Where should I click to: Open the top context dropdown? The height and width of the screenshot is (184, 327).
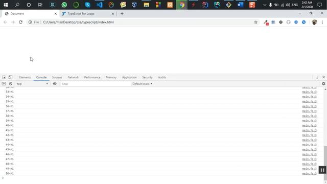[x=32, y=84]
